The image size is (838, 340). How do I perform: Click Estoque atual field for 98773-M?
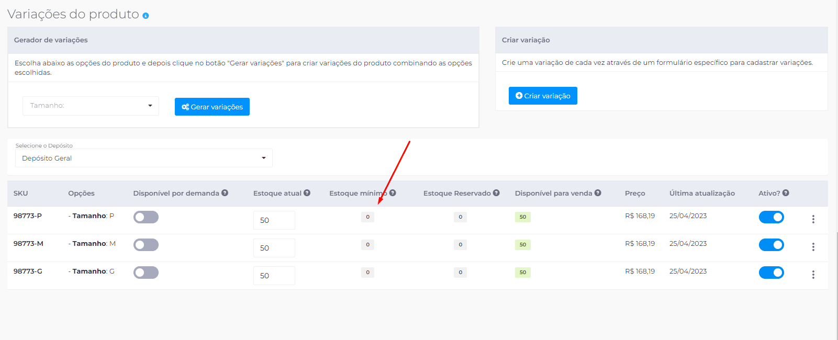coord(274,248)
